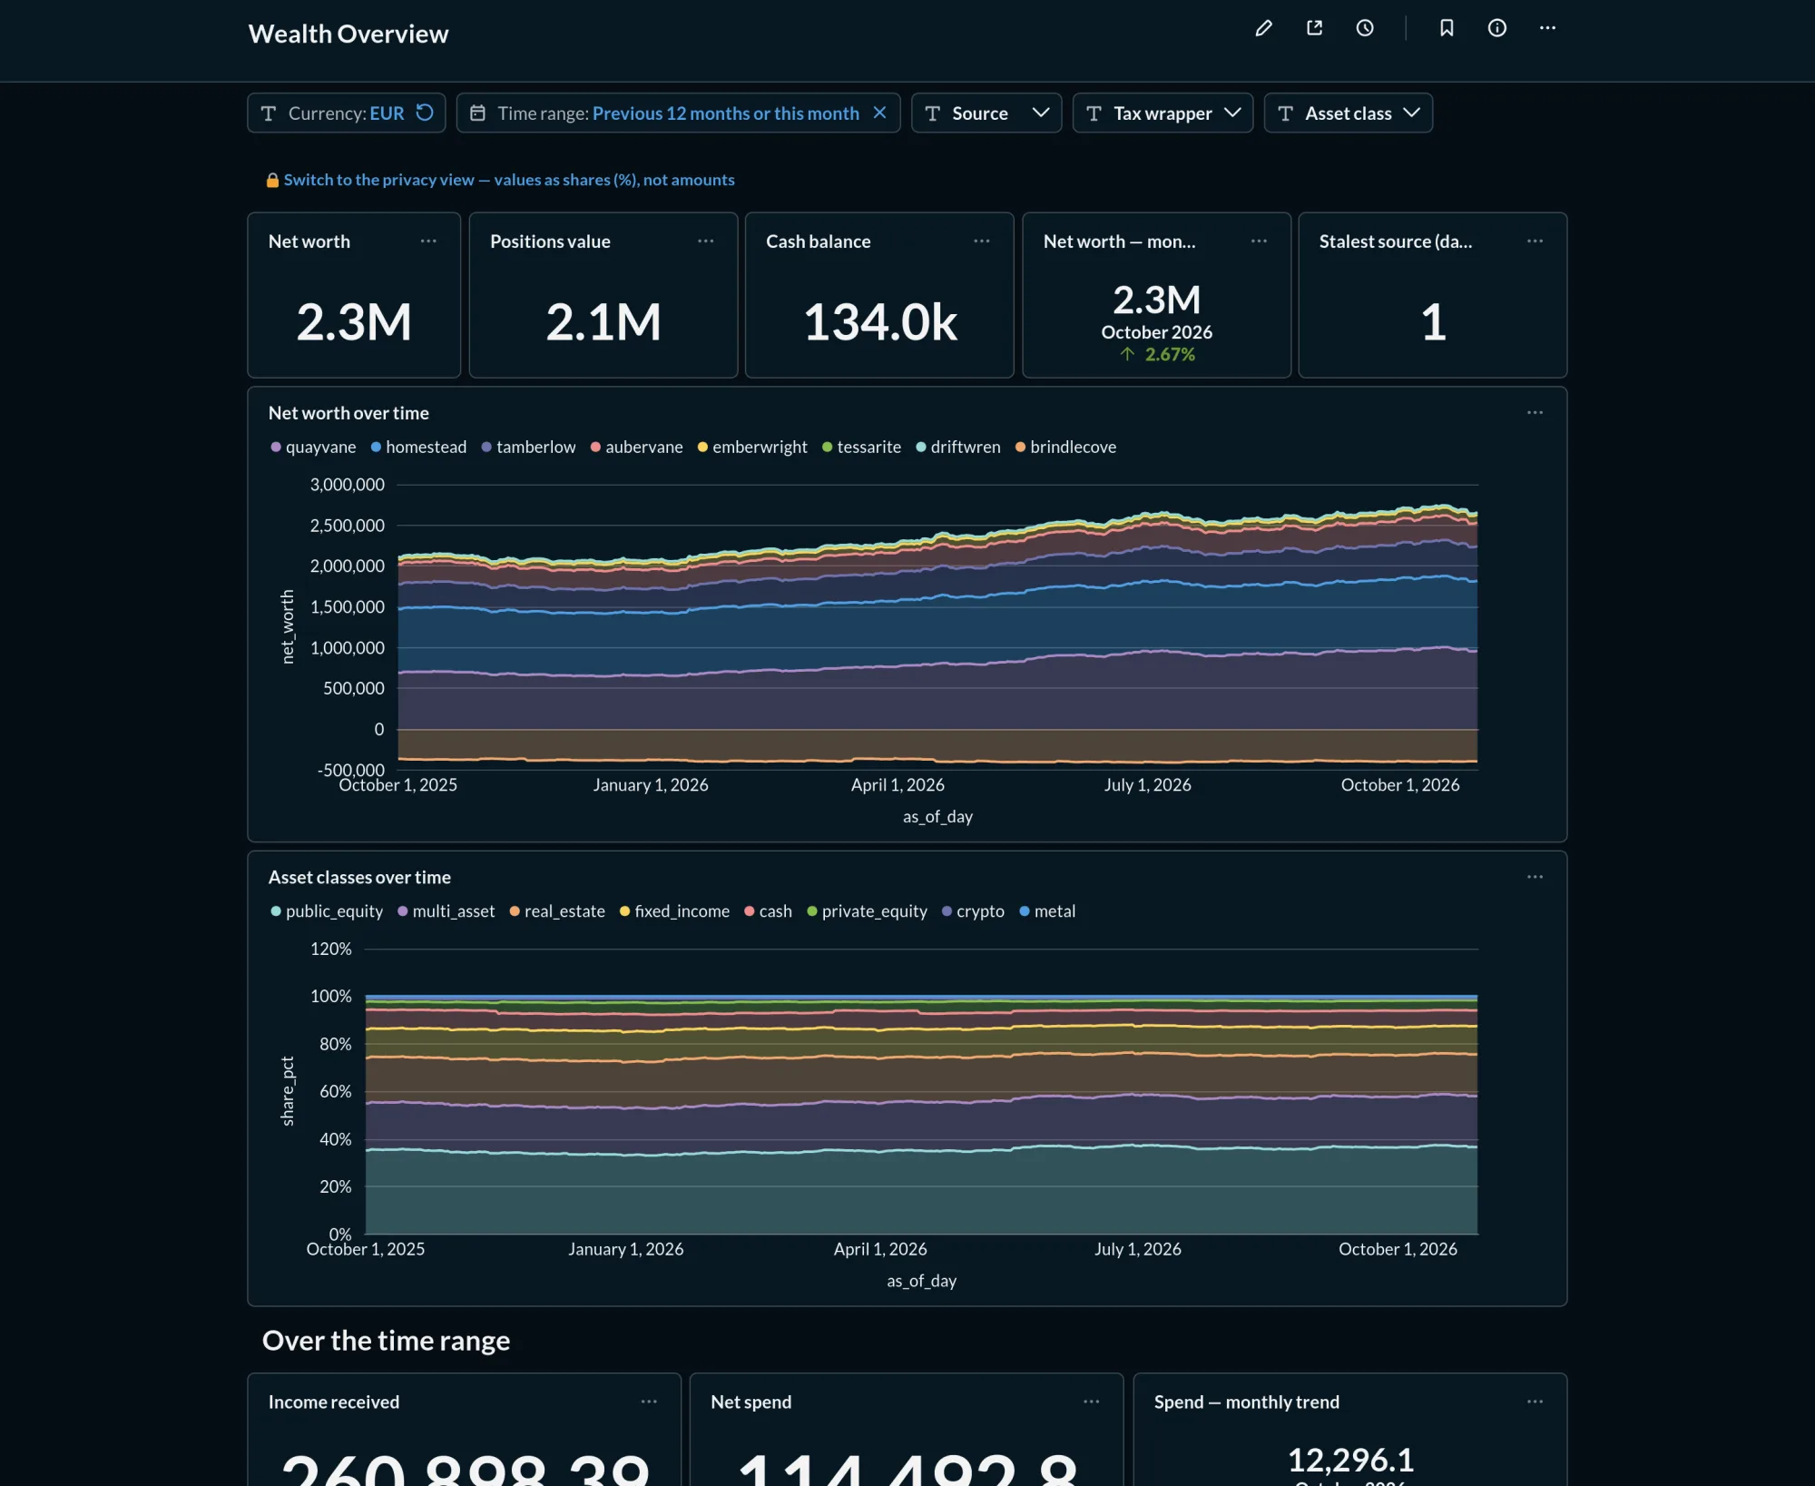Click the Cash balance 134.0k value
Viewport: 1815px width, 1486px height.
pyautogui.click(x=880, y=322)
